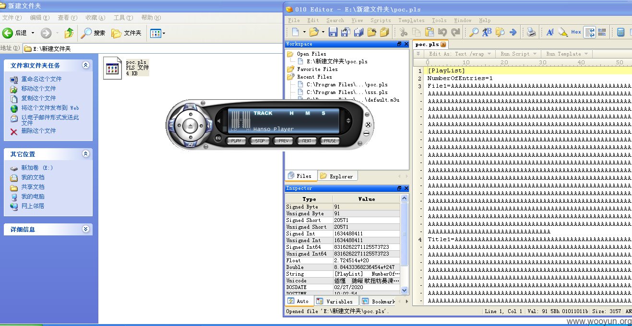Viewport: 632px width, 326px height.
Task: Click the New file icon in 010 Editor
Action: coord(295,32)
